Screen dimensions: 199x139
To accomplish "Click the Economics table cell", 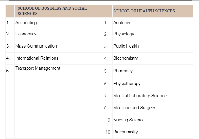I will pos(59,34).
